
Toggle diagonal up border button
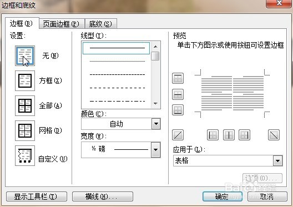[178, 135]
